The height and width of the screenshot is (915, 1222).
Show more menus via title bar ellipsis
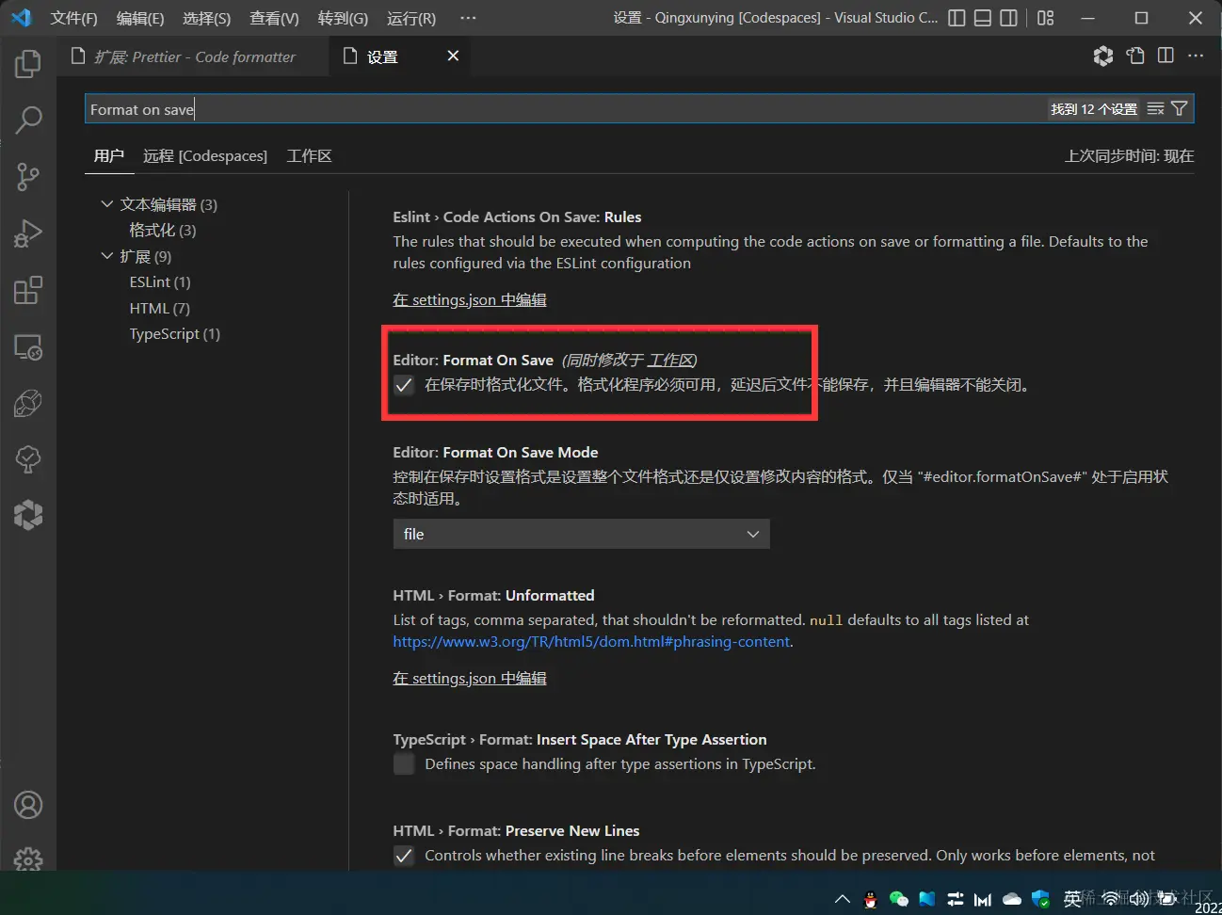[468, 18]
